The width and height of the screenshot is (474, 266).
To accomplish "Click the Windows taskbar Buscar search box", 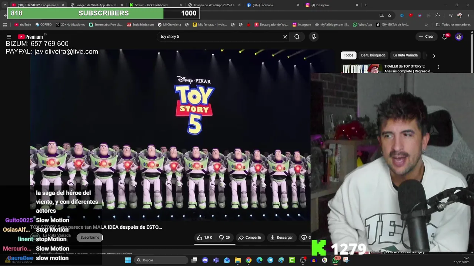I will 161,260.
